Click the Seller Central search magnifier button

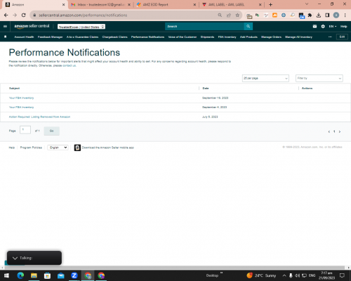(249, 27)
